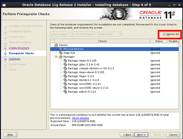
Task: Open the Show Failed dropdown
Action: click(110, 34)
